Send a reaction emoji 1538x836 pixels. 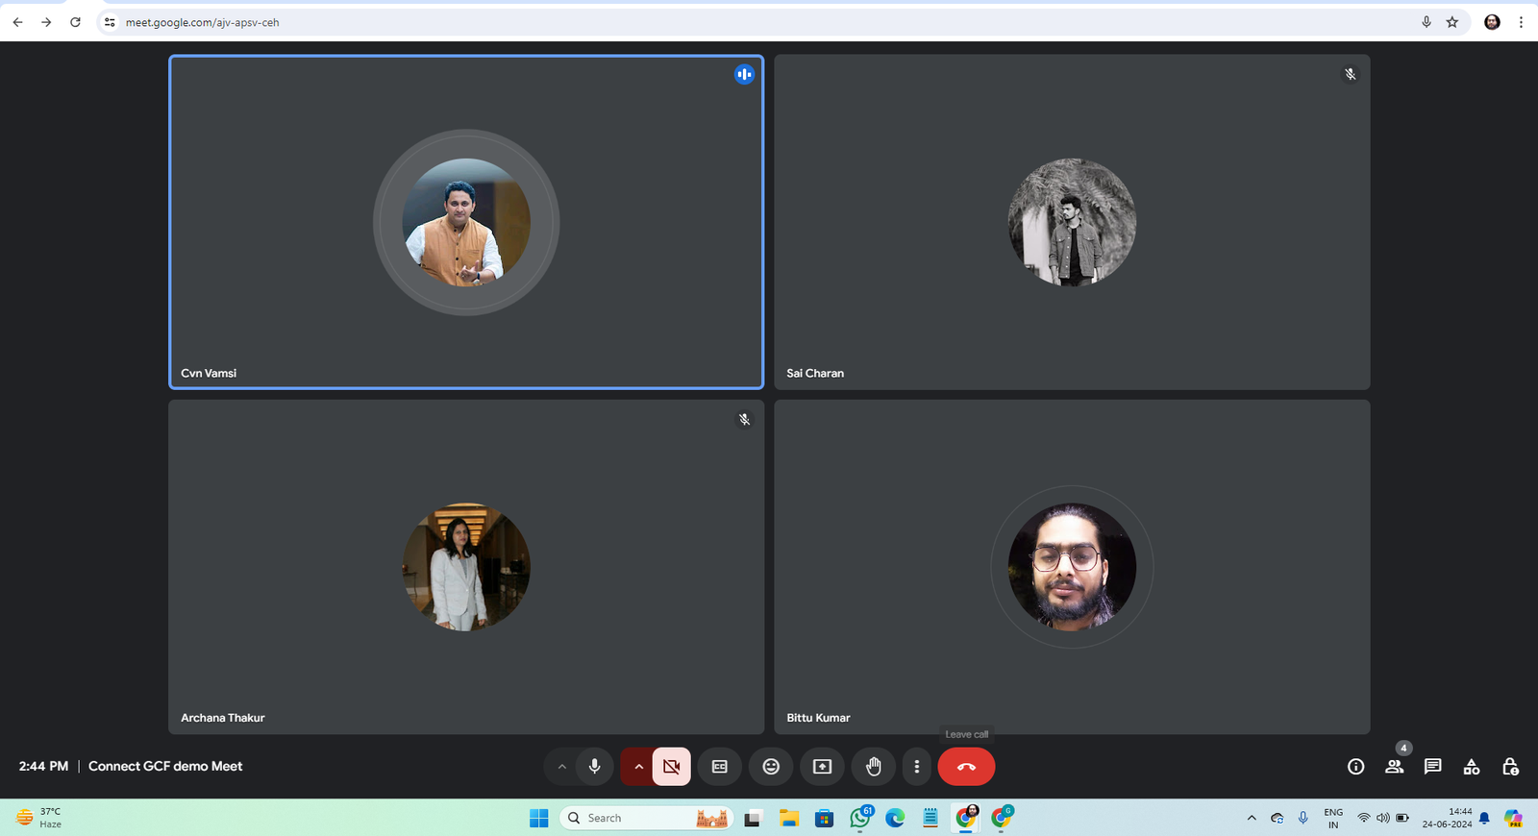[771, 767]
